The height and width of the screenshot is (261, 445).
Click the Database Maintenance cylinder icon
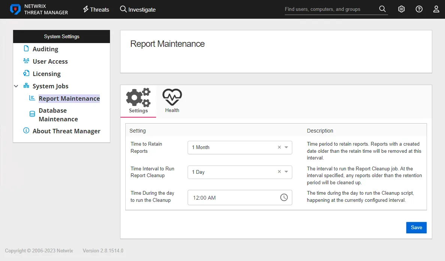[32, 114]
